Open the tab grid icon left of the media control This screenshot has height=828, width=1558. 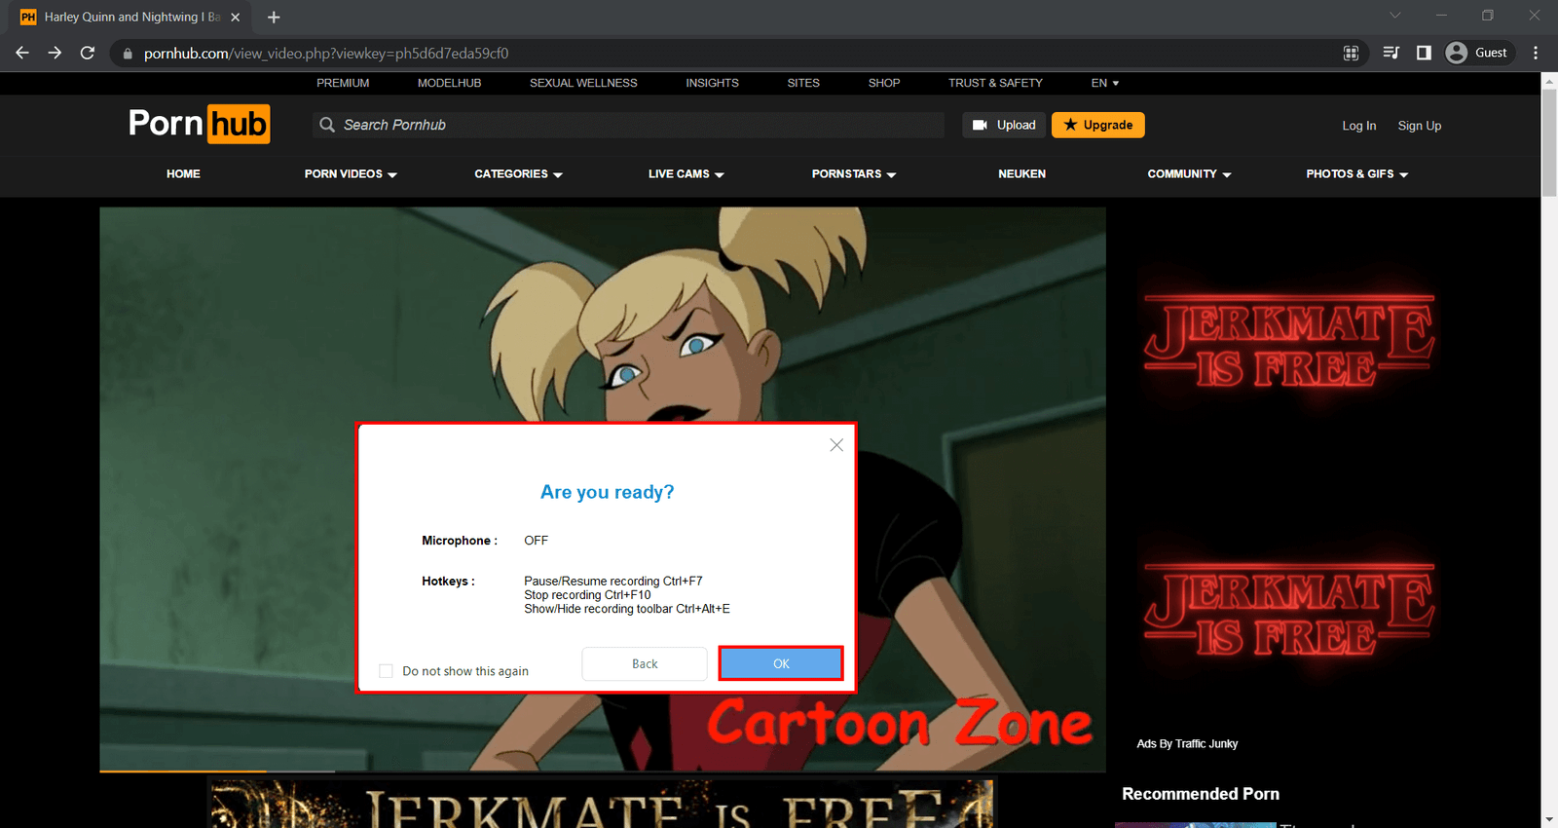coord(1351,54)
